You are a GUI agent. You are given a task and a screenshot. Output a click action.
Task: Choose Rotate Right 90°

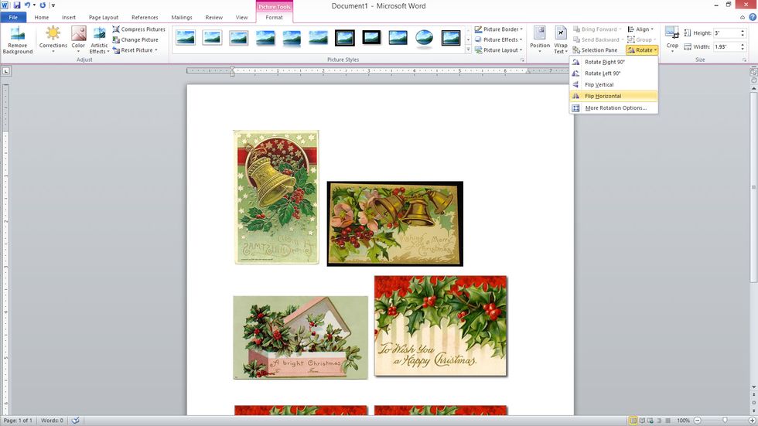613,62
